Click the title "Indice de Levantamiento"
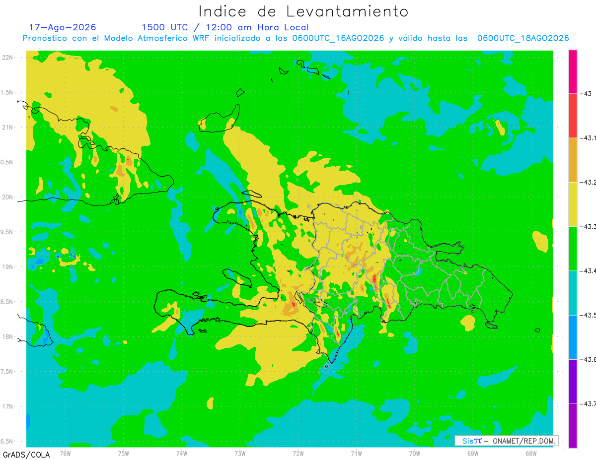The height and width of the screenshot is (460, 596). point(303,11)
